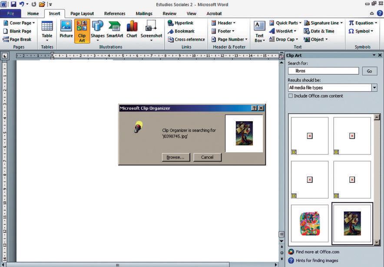Switch to the Mailings tab
Screen dimensions: 384x267
tap(144, 13)
